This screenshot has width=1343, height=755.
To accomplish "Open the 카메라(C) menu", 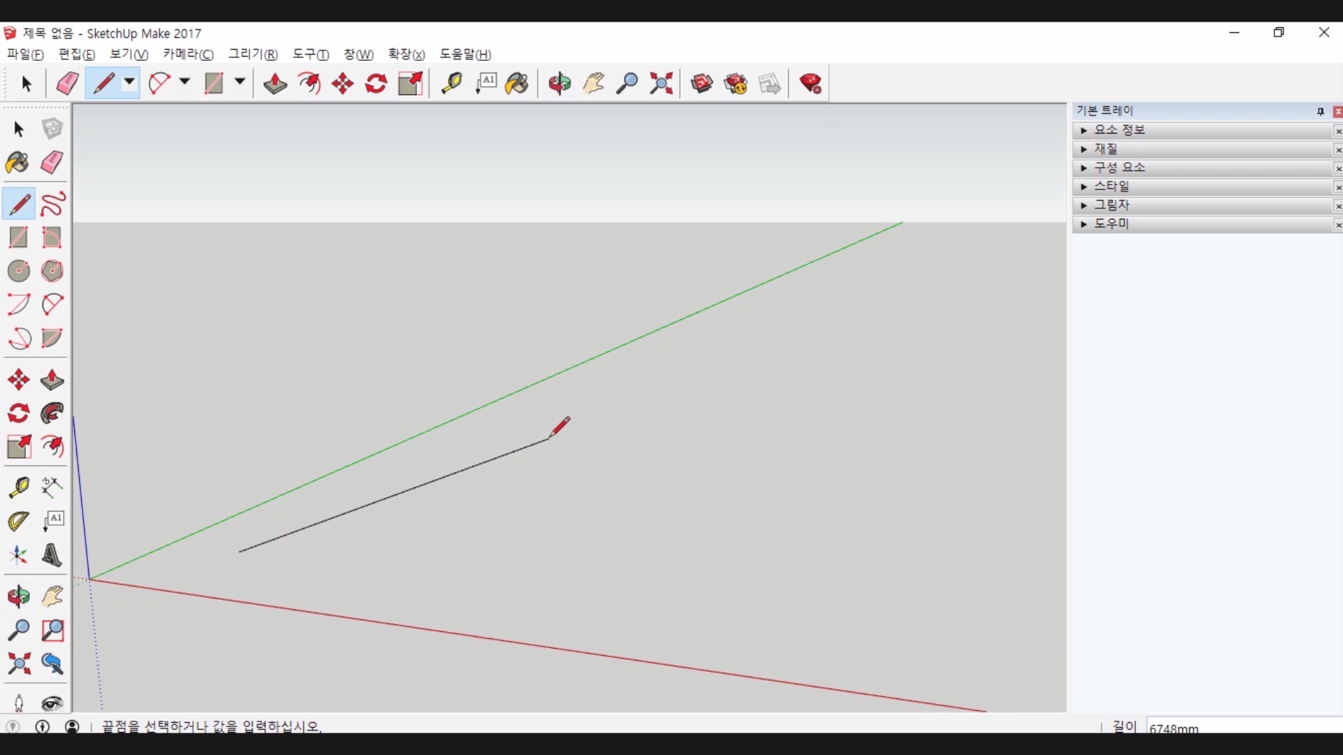I will (x=187, y=55).
